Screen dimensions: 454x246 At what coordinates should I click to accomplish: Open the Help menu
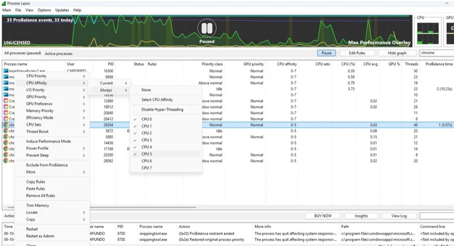pyautogui.click(x=77, y=10)
